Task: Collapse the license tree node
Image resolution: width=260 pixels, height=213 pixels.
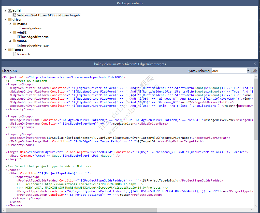Action: coord(5,50)
